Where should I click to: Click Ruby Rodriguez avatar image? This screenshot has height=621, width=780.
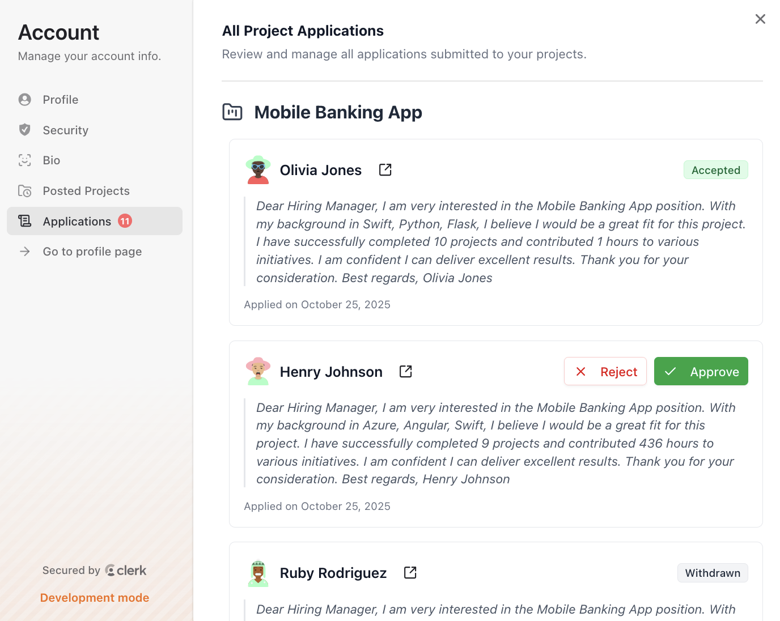(258, 573)
